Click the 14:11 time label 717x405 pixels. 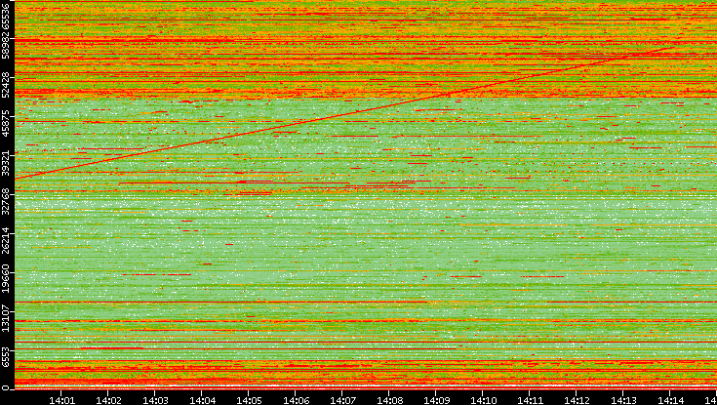pos(530,400)
